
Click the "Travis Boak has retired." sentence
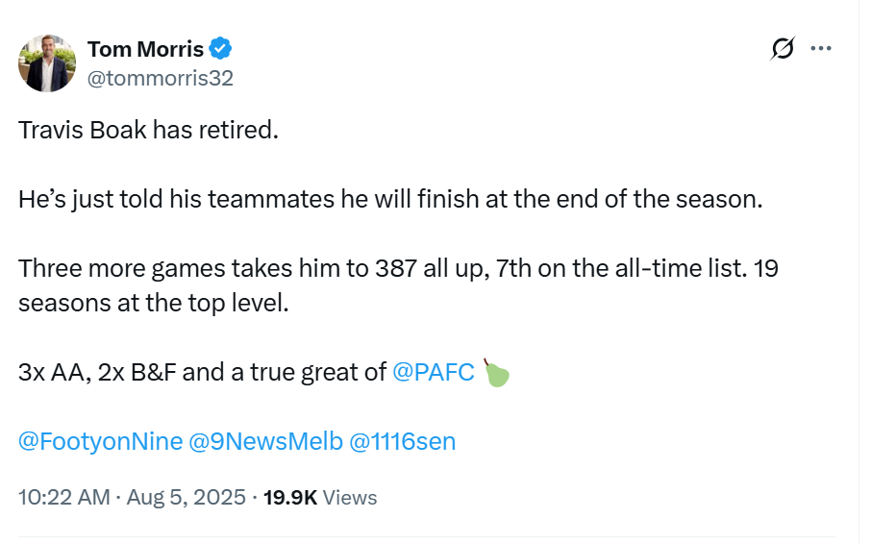point(148,130)
